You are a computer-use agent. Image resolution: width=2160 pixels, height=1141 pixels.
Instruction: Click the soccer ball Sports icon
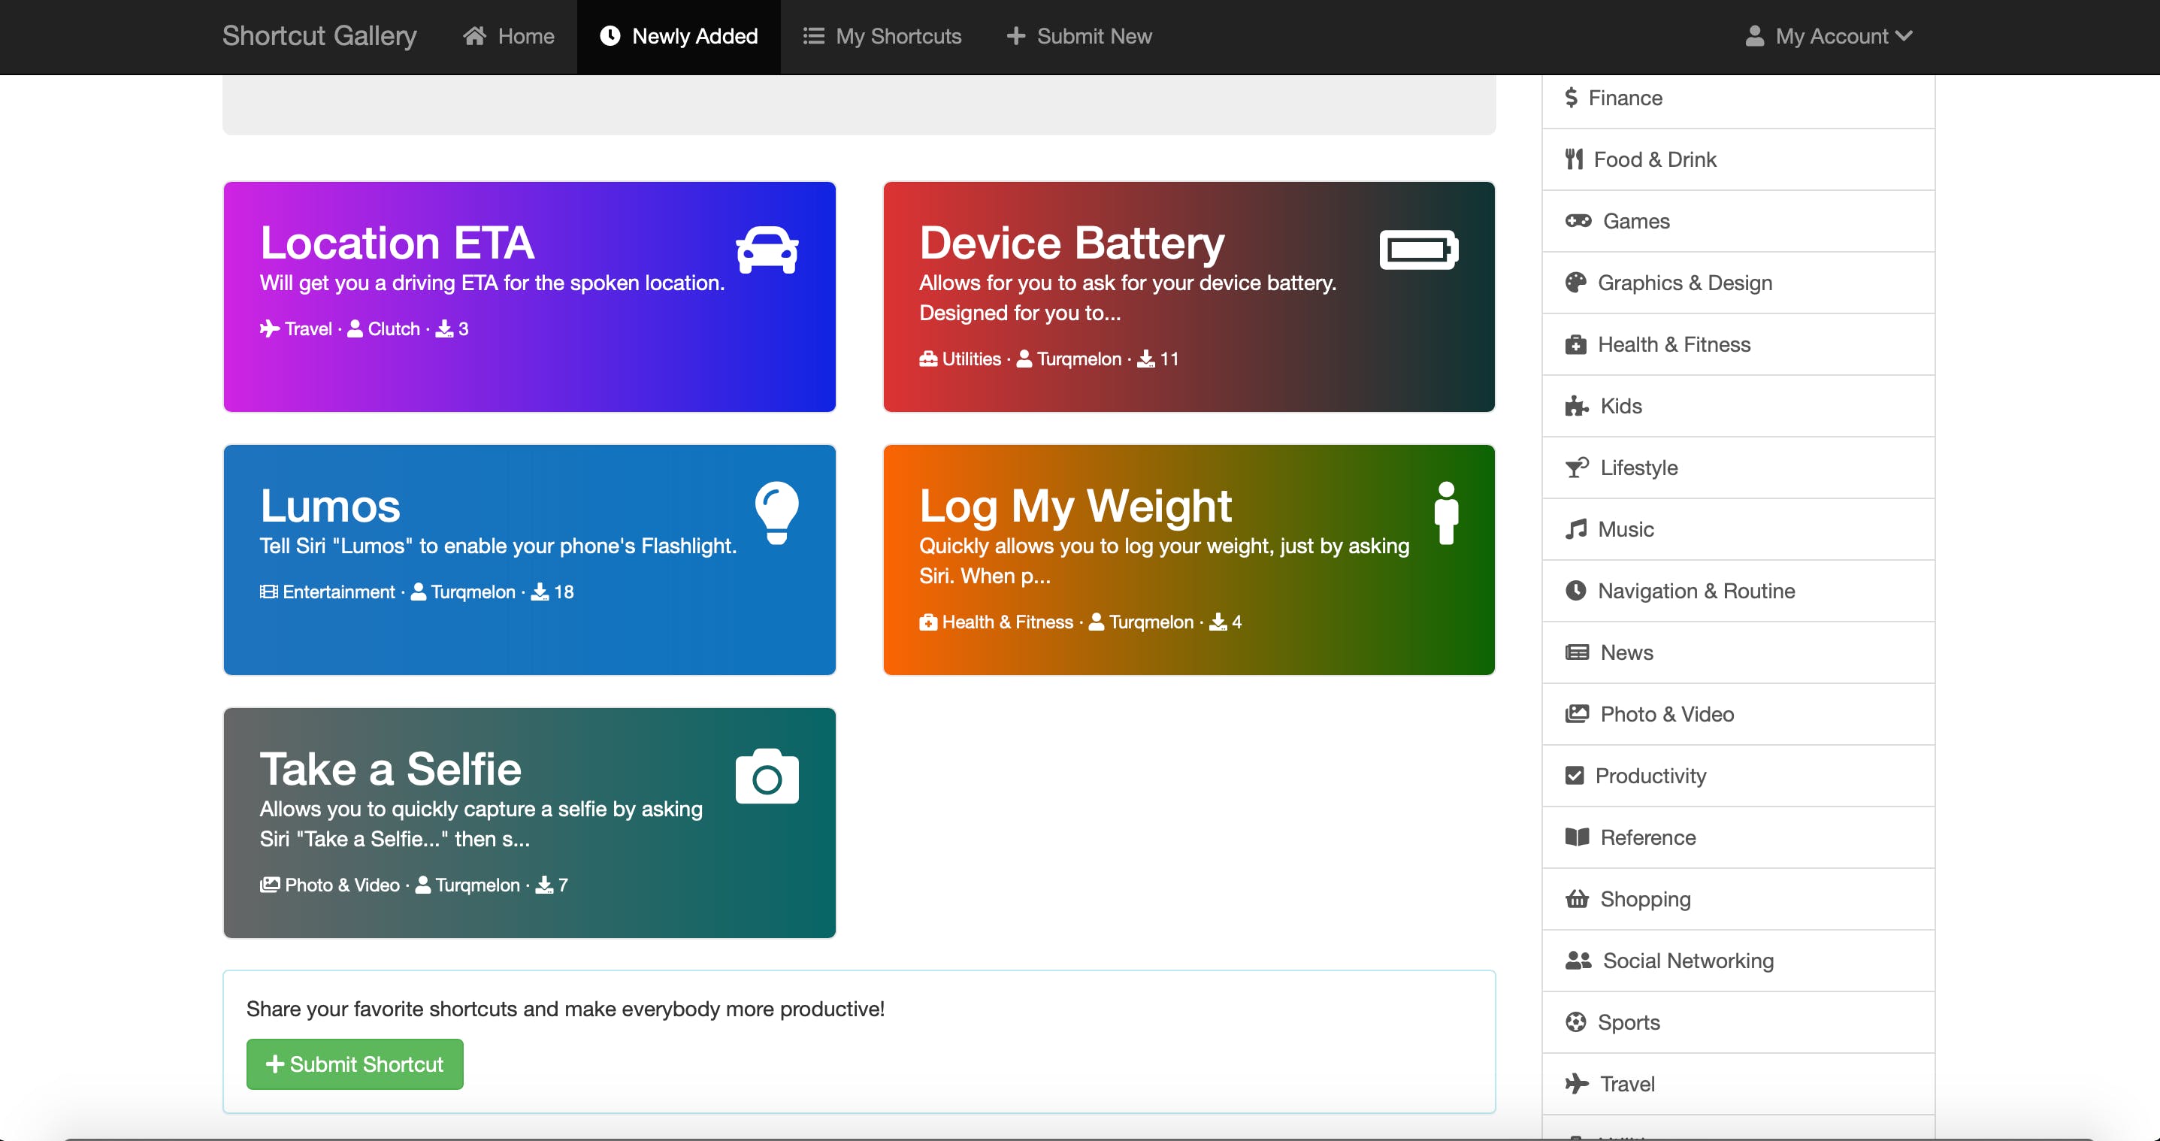pyautogui.click(x=1575, y=1022)
